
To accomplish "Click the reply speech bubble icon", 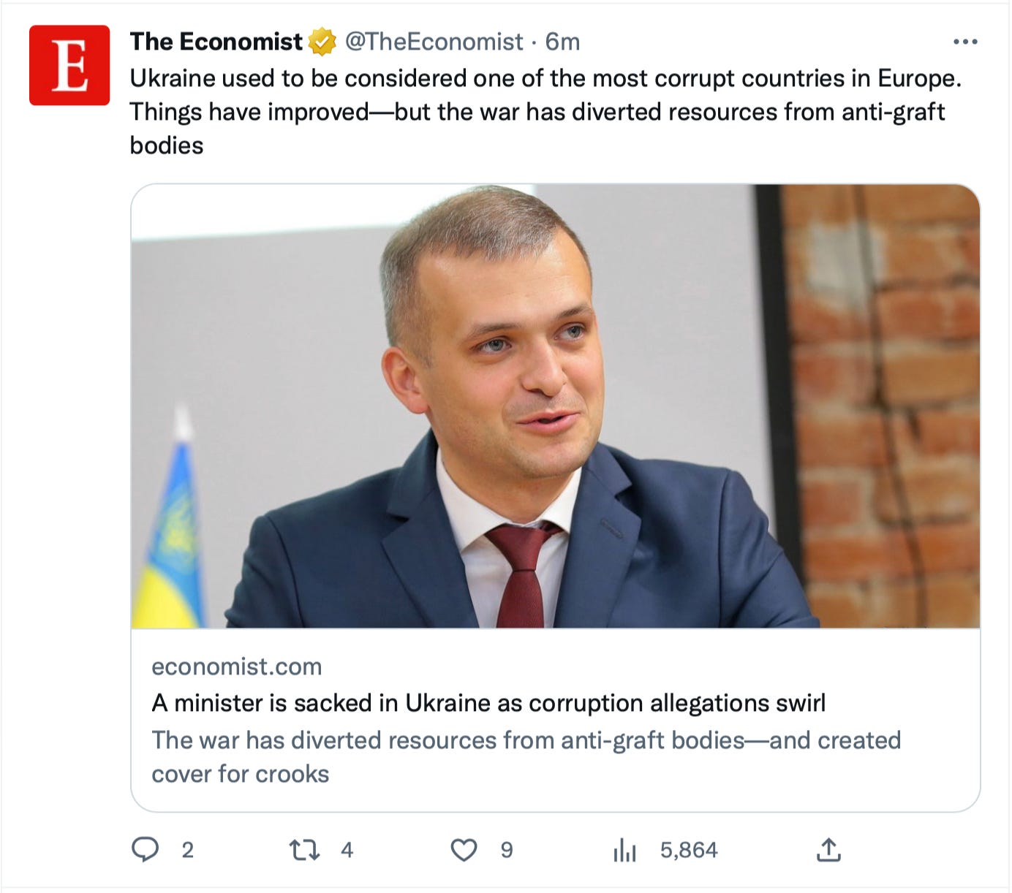I will coord(145,850).
